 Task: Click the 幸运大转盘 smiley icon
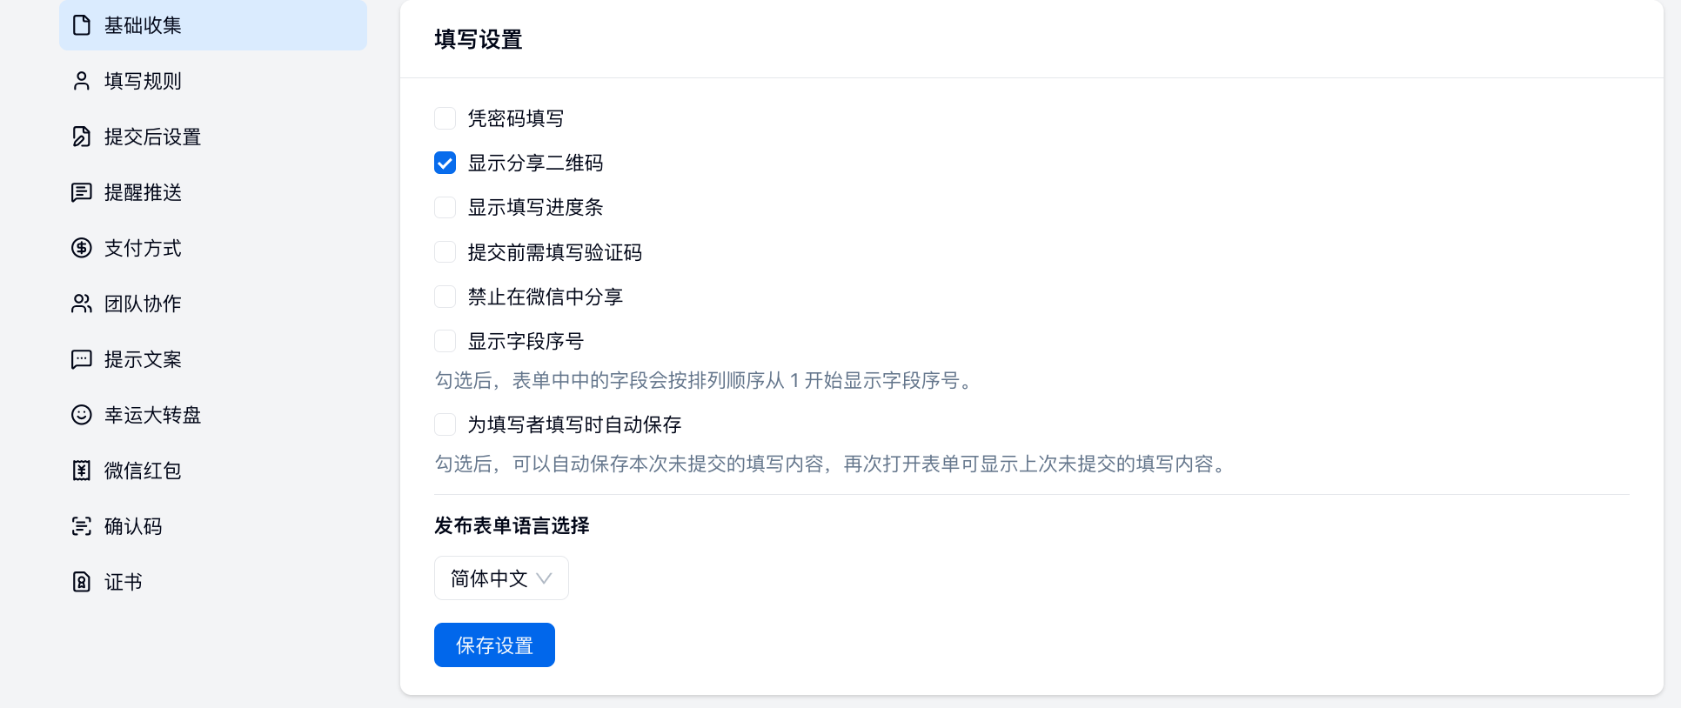(82, 415)
